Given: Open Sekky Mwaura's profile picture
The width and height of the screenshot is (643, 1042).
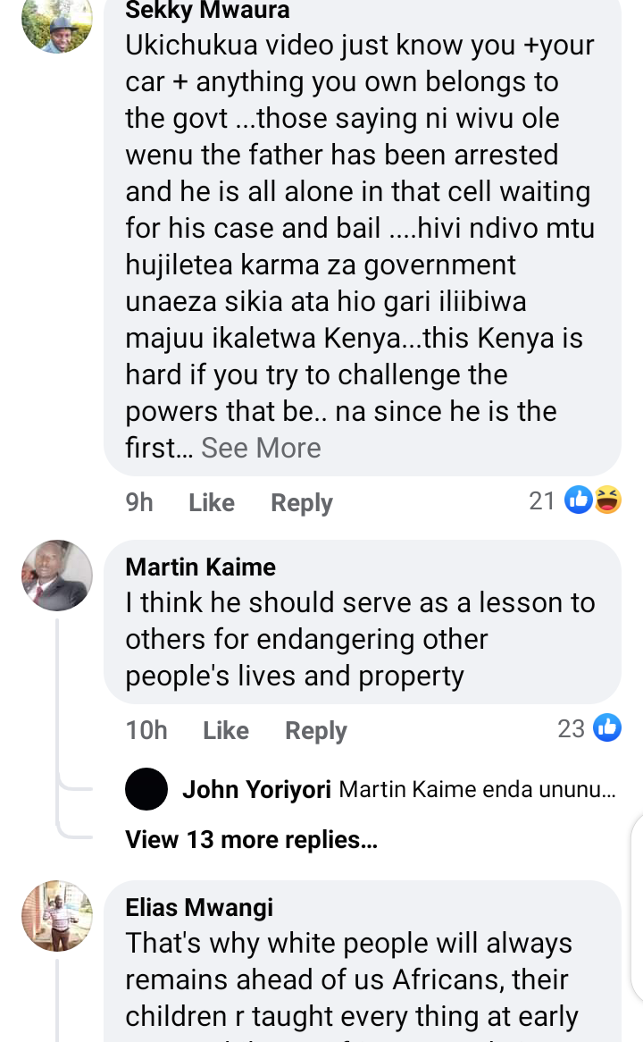Looking at the screenshot, I should [x=57, y=22].
